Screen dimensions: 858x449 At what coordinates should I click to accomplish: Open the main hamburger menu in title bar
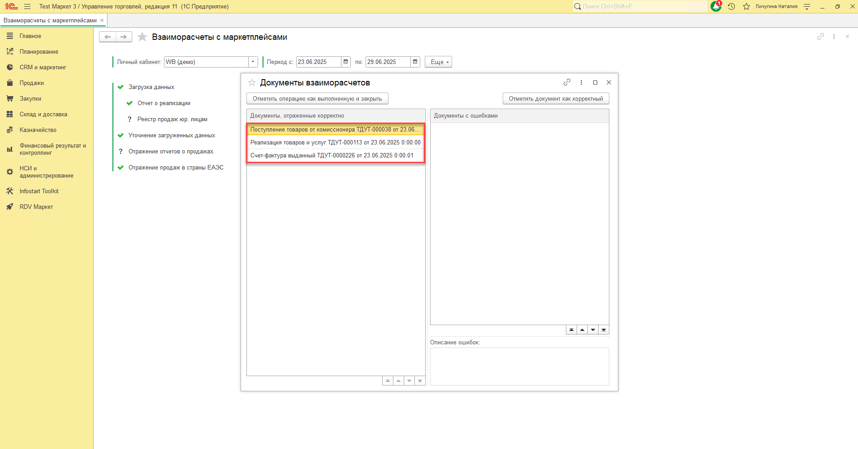point(27,7)
